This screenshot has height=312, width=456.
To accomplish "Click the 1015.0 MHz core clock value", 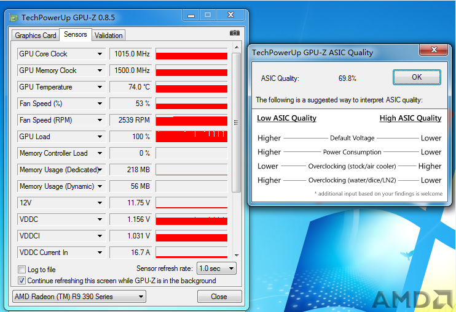I will click(x=130, y=54).
